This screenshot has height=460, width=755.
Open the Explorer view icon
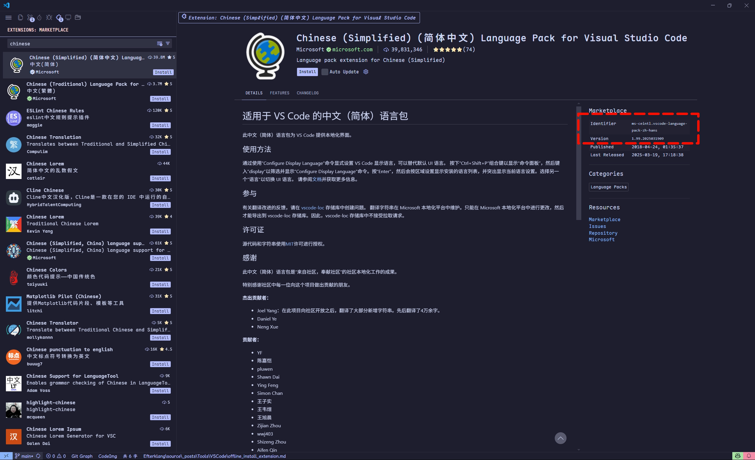coord(20,17)
